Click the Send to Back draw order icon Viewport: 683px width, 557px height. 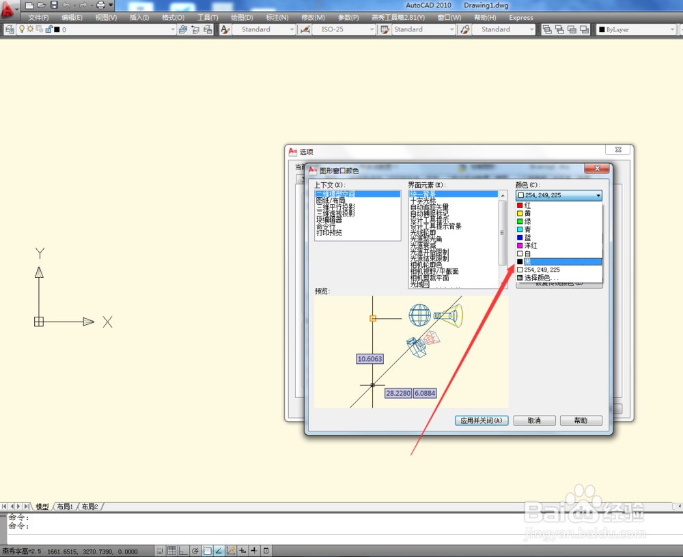pos(560,29)
